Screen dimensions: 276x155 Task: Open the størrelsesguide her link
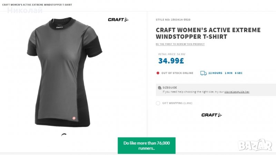coord(237,92)
